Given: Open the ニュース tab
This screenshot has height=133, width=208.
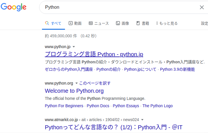Looking at the screenshot, I should pos(99,23).
